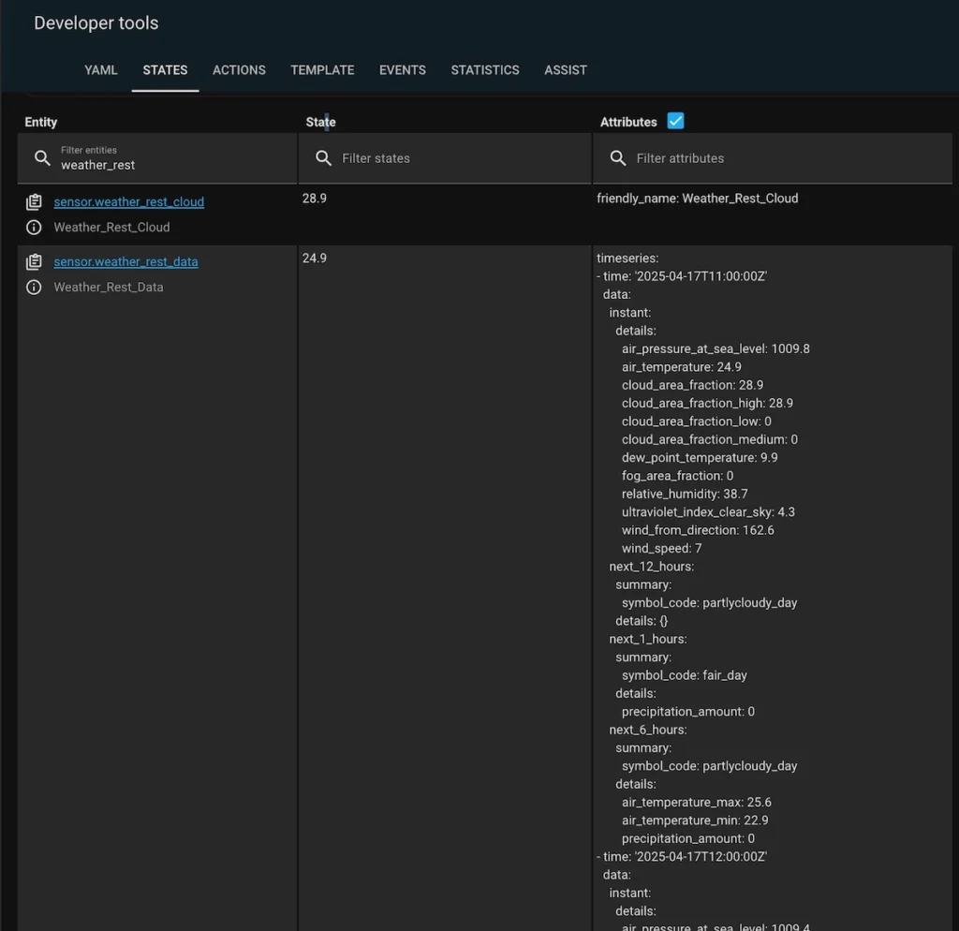Toggle the Attributes column checkbox
959x931 pixels.
[x=675, y=121]
